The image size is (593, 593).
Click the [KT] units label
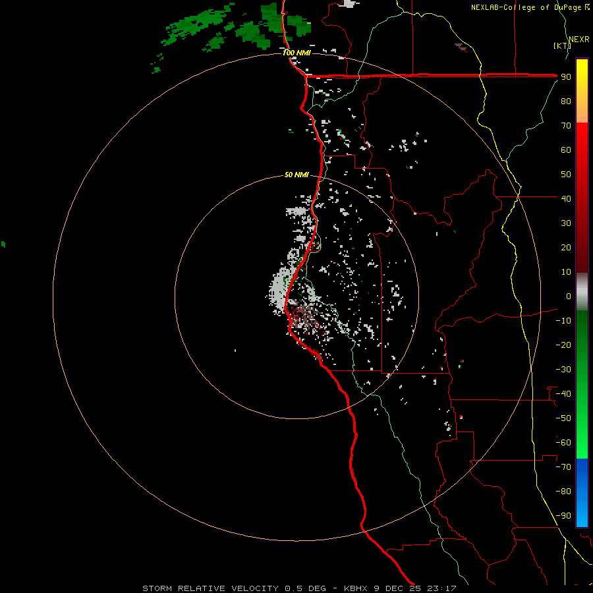[x=562, y=45]
